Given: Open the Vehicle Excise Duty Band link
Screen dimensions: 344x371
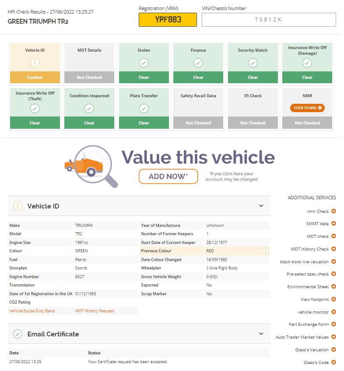Looking at the screenshot, I should click(32, 311).
